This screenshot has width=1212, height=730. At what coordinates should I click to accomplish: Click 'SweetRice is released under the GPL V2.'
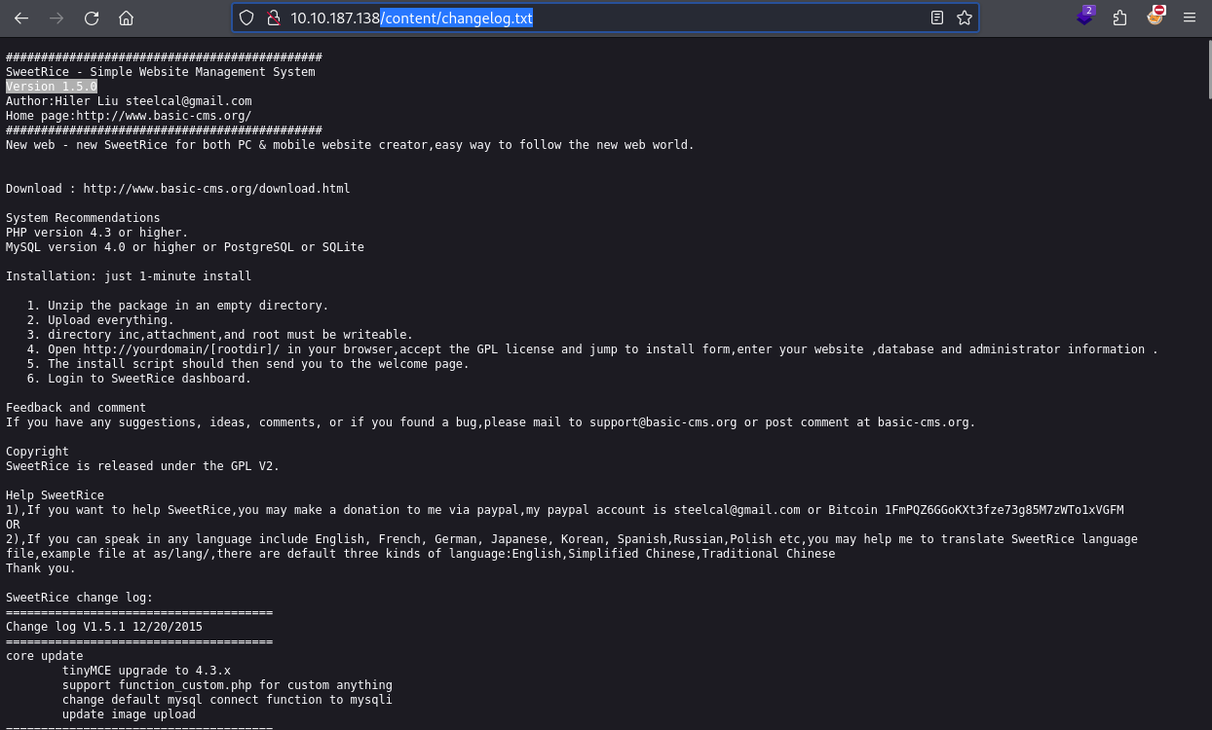point(142,466)
